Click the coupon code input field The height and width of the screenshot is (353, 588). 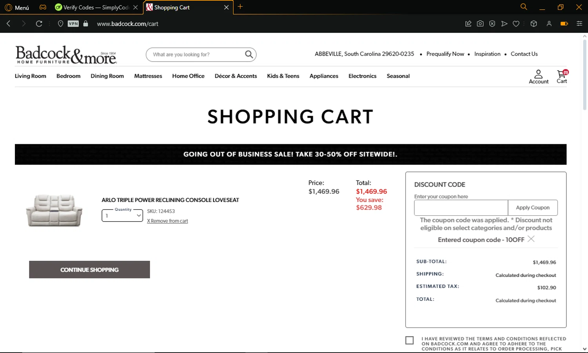461,207
